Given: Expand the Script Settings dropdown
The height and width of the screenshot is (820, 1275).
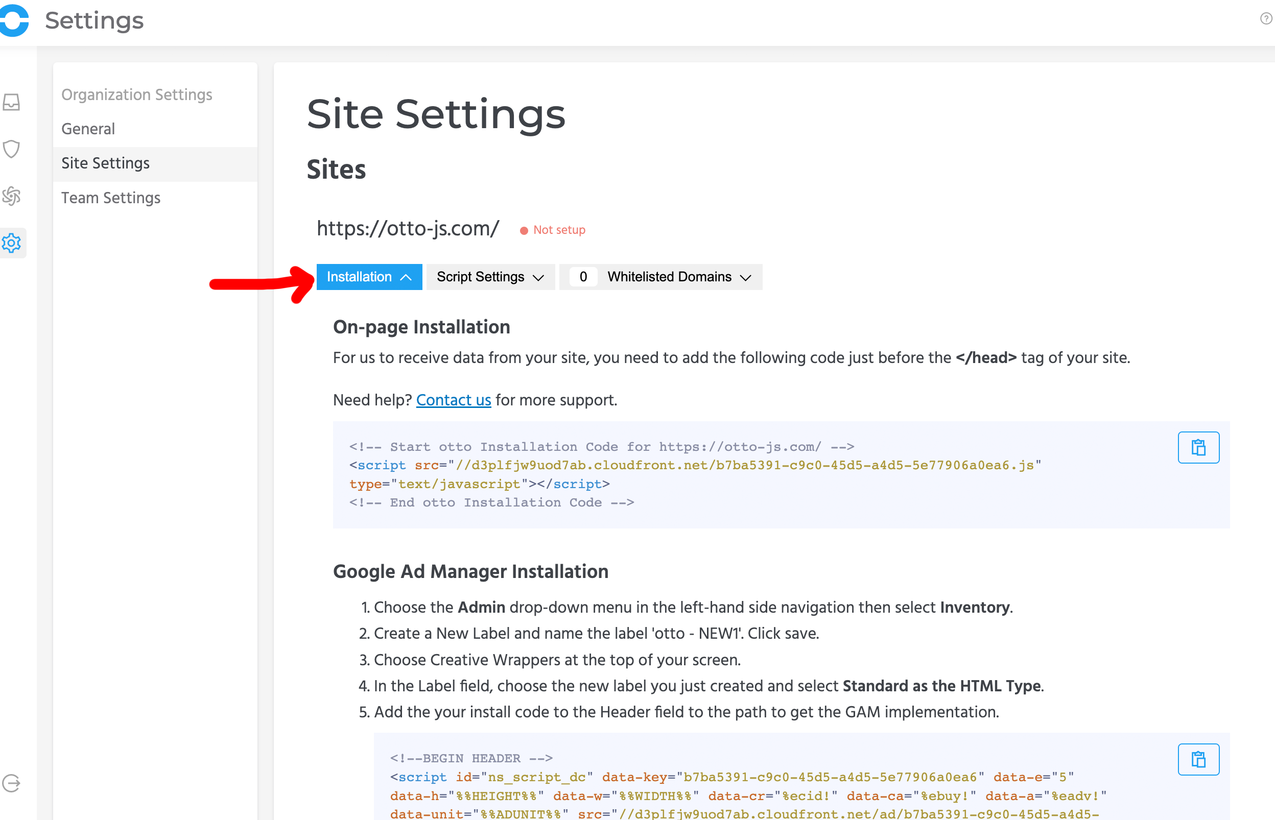Looking at the screenshot, I should coord(490,277).
